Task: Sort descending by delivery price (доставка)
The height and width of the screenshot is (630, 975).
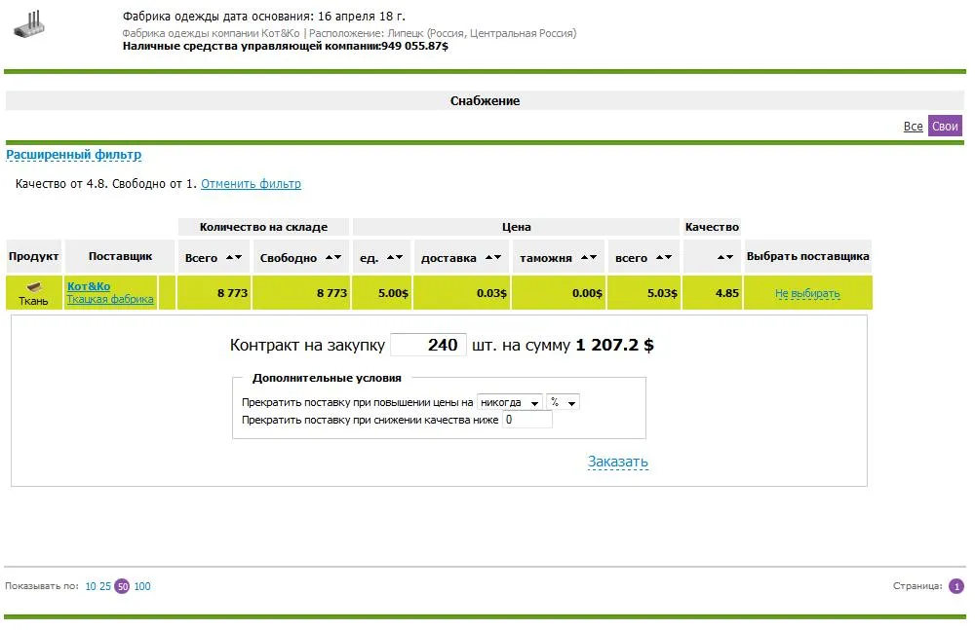Action: [x=497, y=258]
